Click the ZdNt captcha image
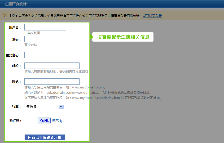The height and width of the screenshot is (143, 224). pos(44,120)
